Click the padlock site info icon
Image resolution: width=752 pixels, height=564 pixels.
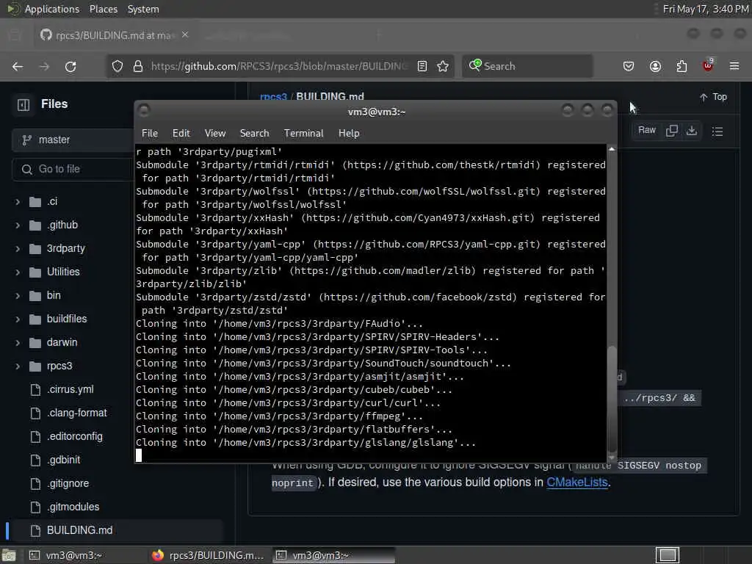[x=138, y=66]
